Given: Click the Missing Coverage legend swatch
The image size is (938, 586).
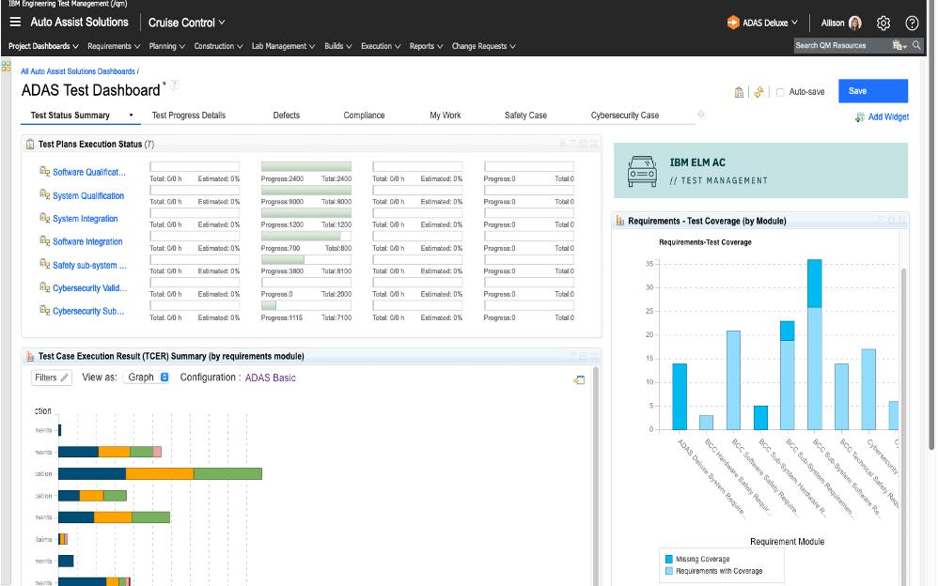Looking at the screenshot, I should (x=669, y=559).
